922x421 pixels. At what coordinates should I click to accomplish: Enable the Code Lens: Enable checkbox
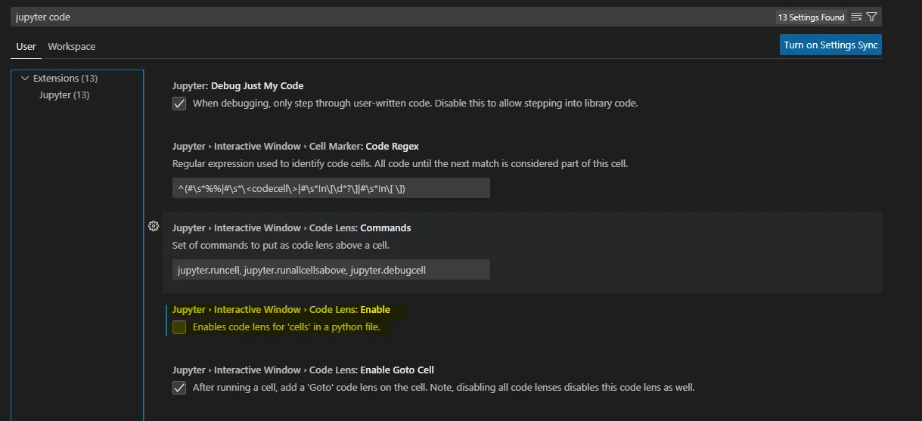click(x=179, y=327)
